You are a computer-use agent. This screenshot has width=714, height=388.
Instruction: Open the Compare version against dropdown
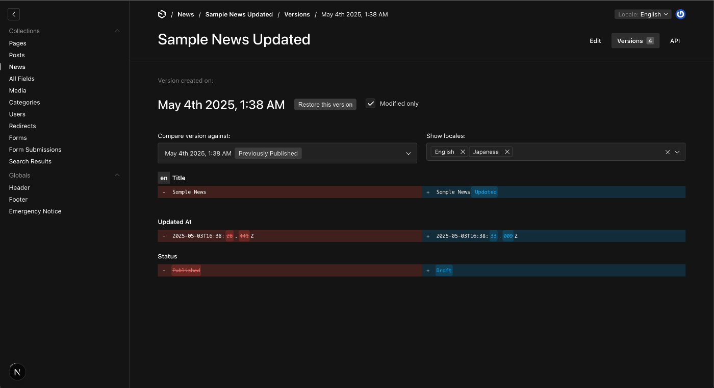pos(287,153)
